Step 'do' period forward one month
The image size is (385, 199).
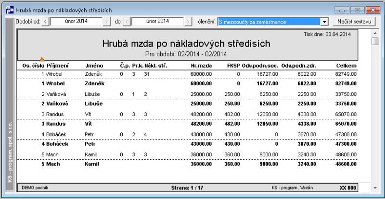188,22
